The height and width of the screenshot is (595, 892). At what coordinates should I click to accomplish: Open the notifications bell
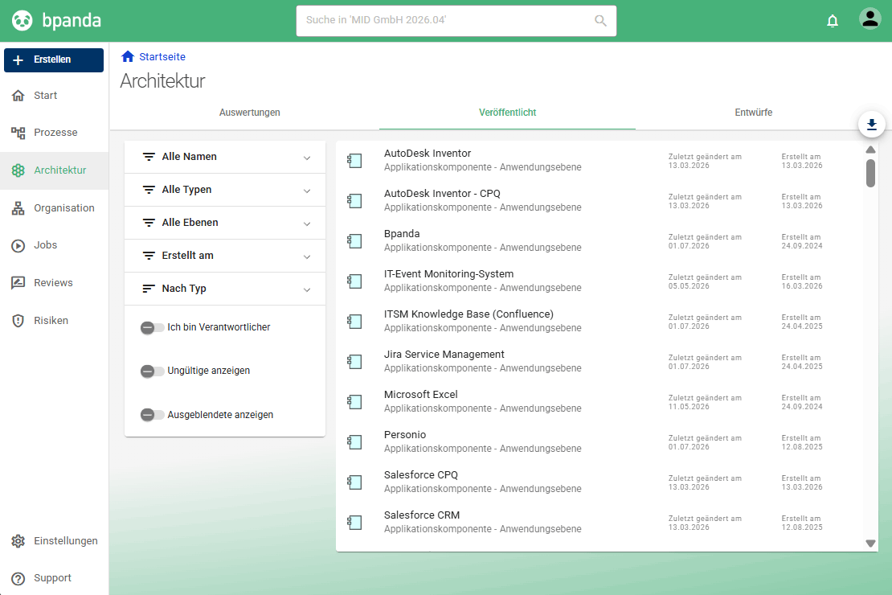833,21
